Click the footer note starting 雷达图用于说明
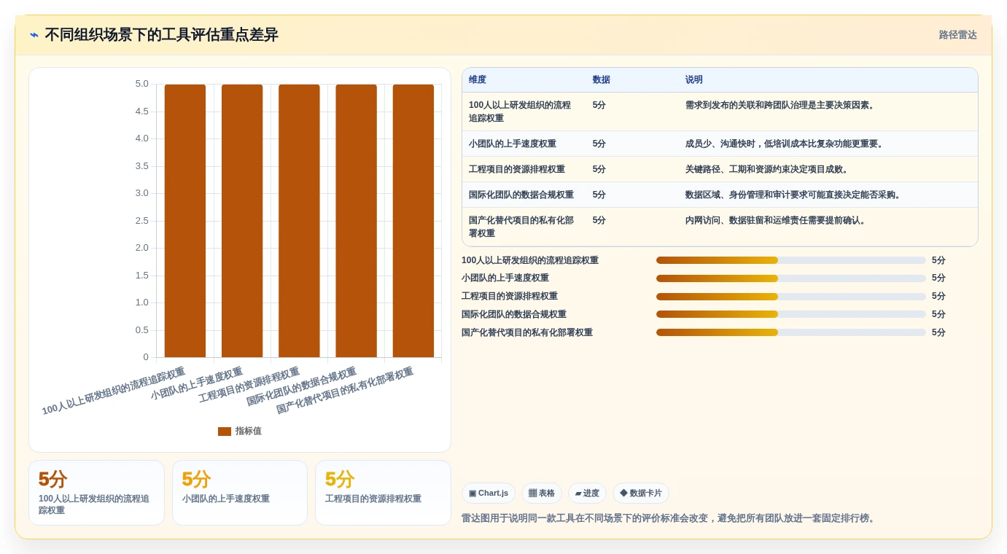 point(669,518)
